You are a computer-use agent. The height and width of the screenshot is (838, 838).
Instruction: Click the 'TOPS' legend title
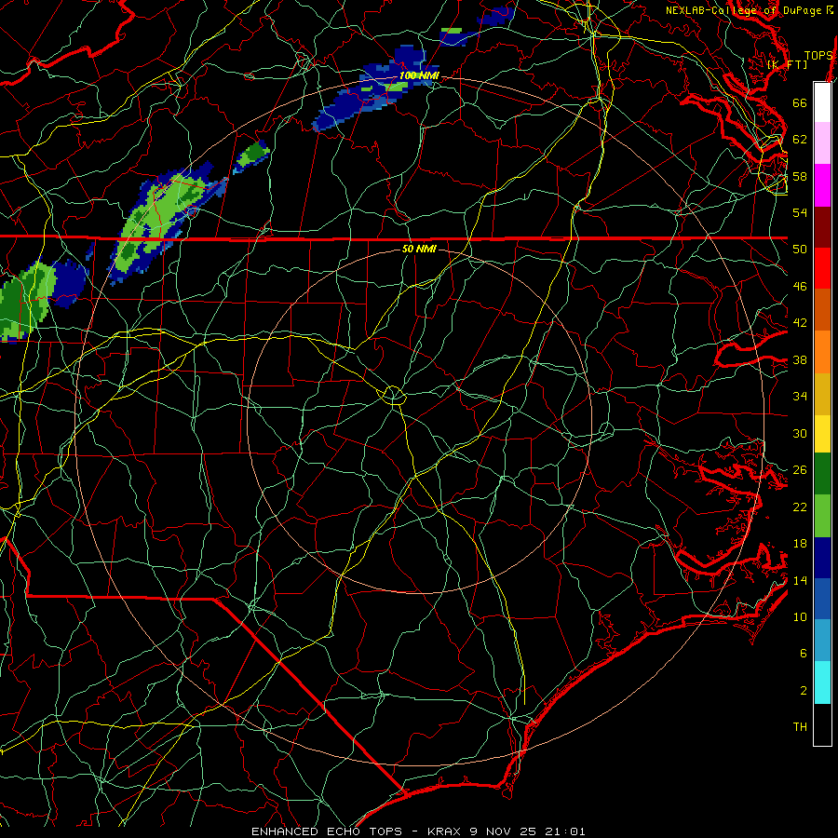[818, 56]
